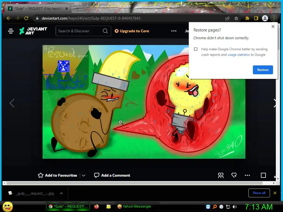Toggle theatre mode square icon
This screenshot has height=212, width=283.
coord(263,175)
